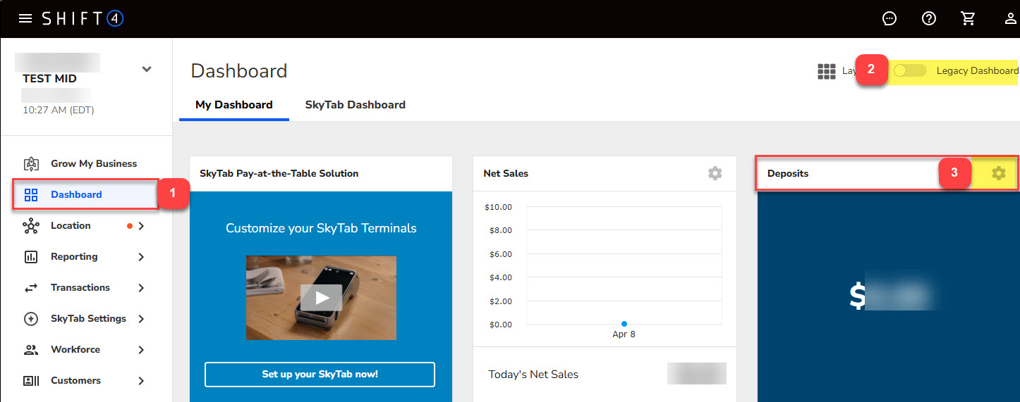This screenshot has height=402, width=1020.
Task: Open the shopping cart icon
Action: click(969, 19)
